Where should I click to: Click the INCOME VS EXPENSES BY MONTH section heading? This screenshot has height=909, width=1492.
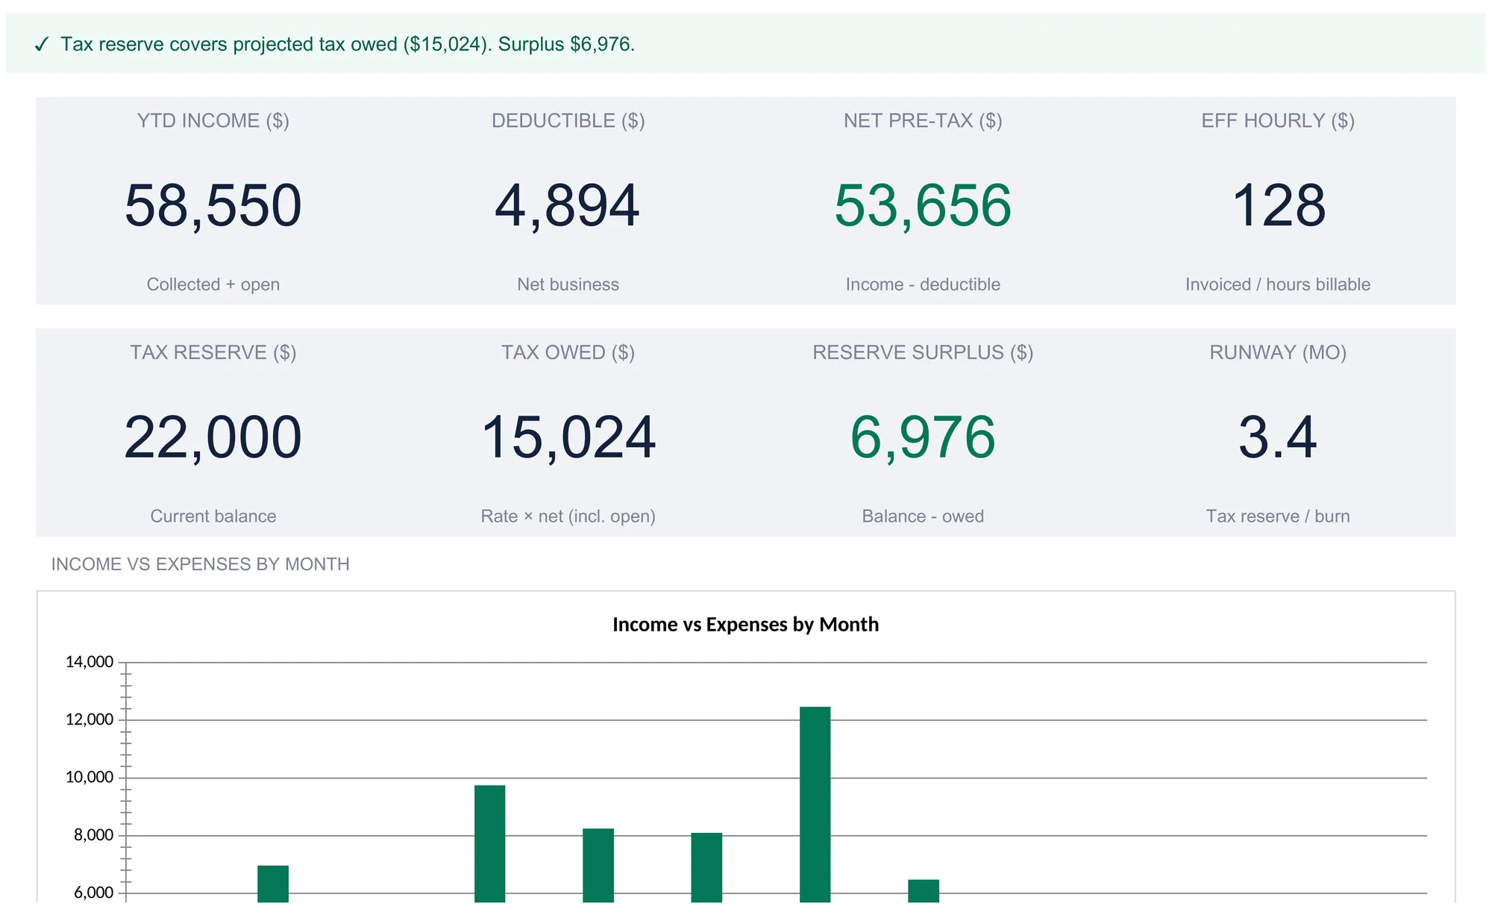click(200, 564)
